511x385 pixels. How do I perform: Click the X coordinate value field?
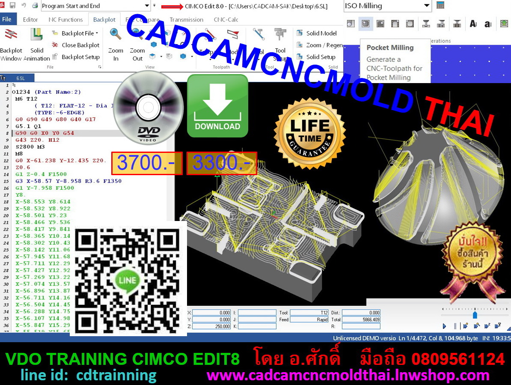(211, 313)
